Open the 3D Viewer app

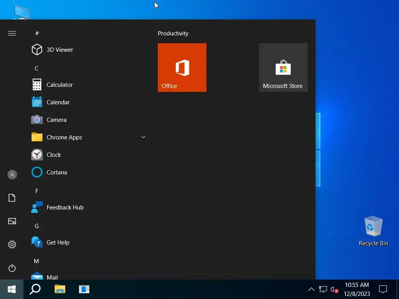point(88,49)
